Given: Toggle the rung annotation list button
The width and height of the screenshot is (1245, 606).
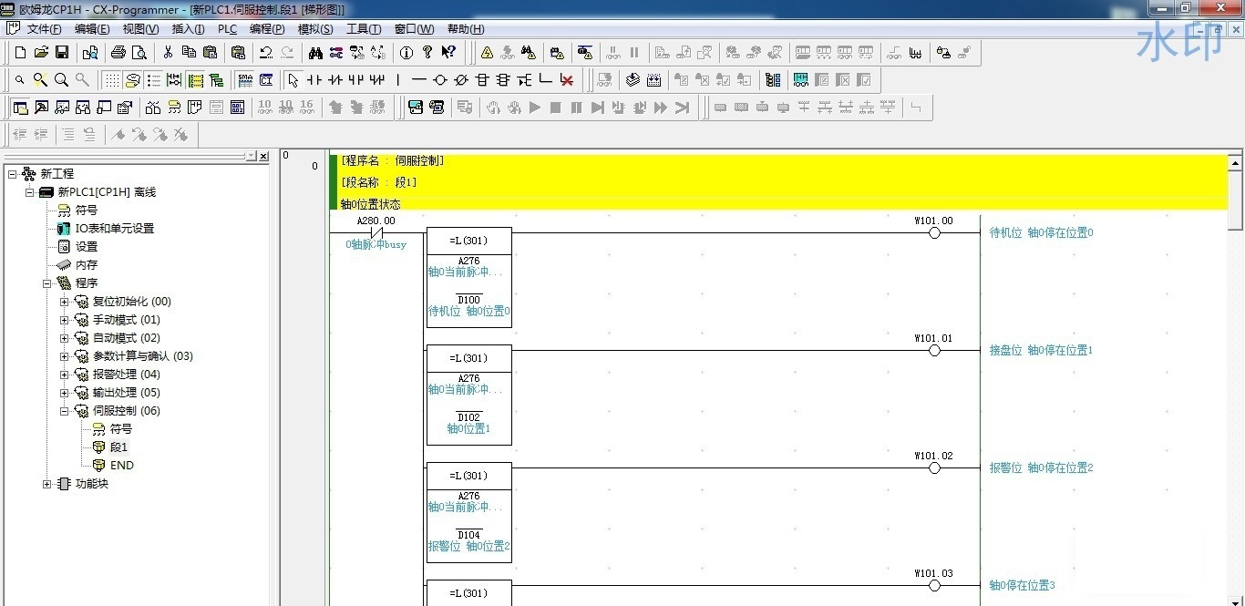Looking at the screenshot, I should 154,80.
